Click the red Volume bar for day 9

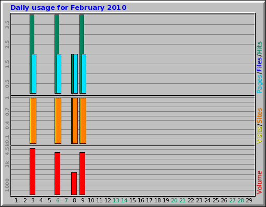(82, 173)
